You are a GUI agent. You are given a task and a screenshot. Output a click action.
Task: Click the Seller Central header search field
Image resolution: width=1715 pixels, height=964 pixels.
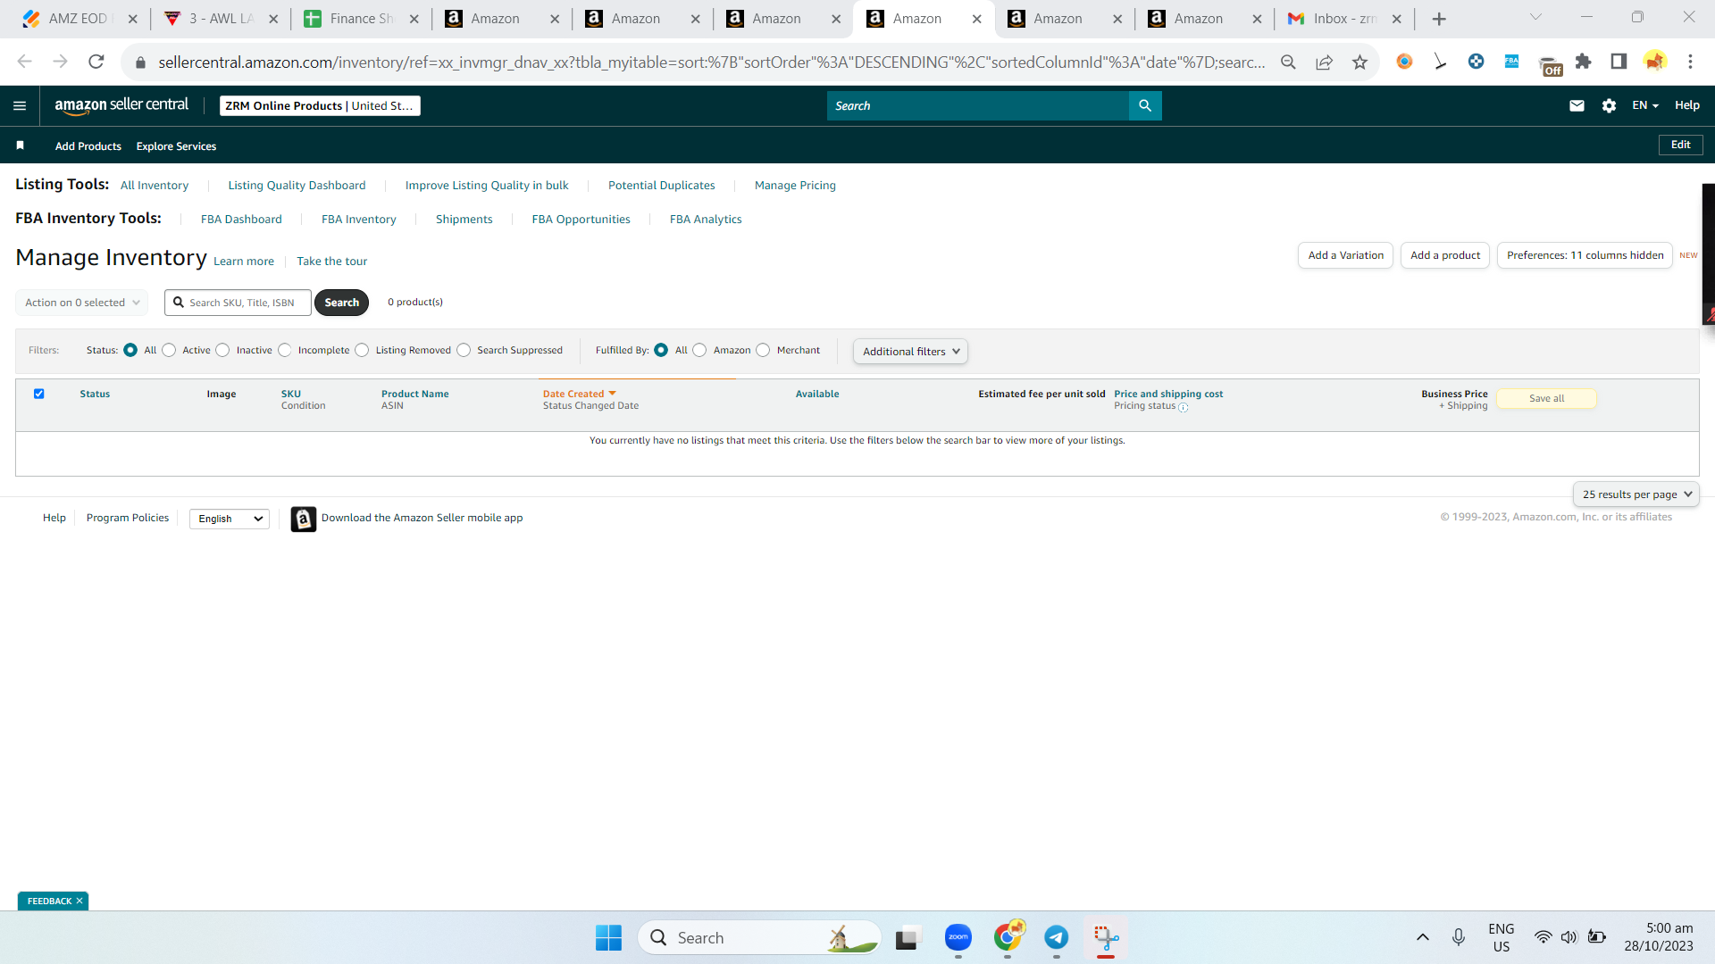pos(978,105)
